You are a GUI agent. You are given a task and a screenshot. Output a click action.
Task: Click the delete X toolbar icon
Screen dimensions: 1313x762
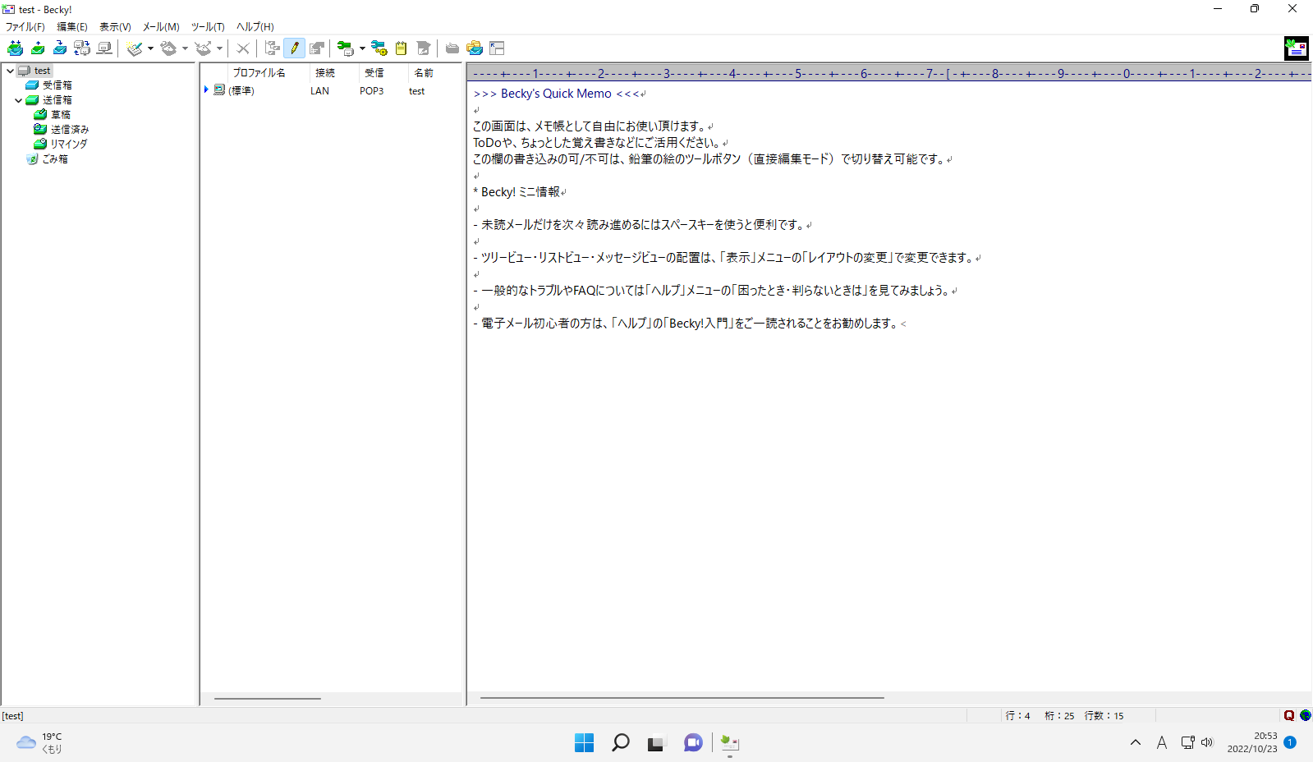click(x=243, y=48)
